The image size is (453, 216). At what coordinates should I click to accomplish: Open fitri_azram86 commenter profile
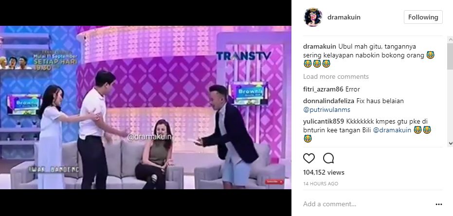[323, 89]
